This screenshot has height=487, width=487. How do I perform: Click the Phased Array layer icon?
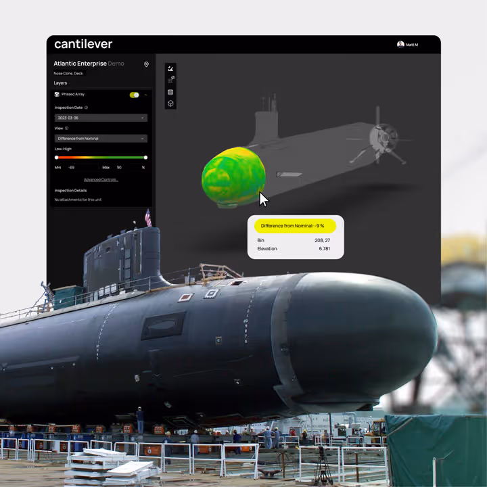[57, 94]
